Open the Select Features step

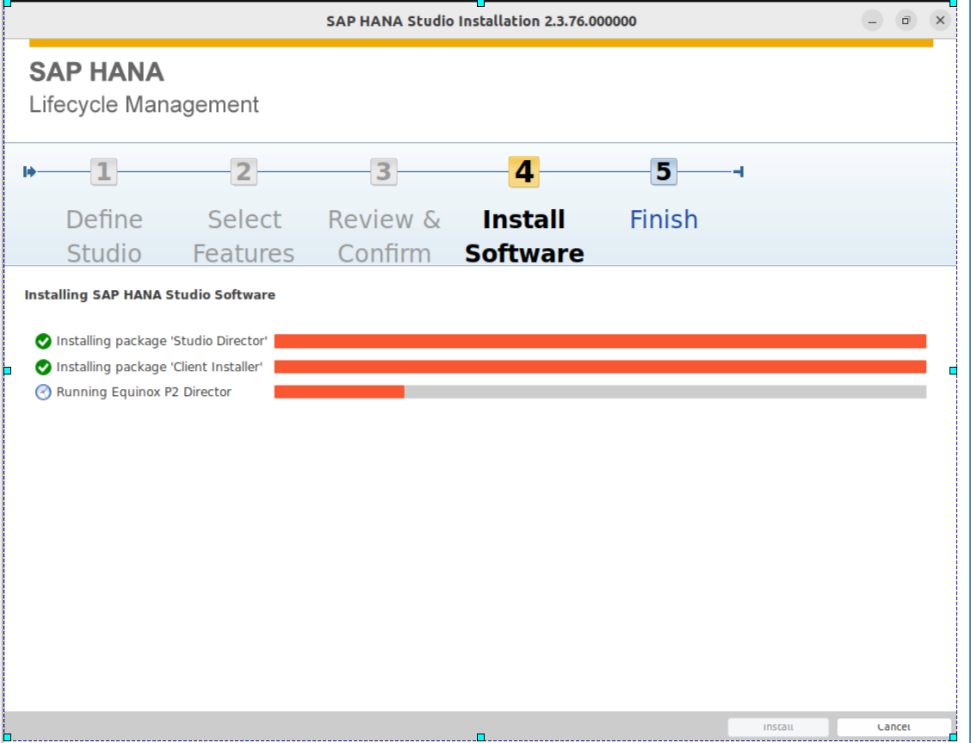click(x=244, y=237)
